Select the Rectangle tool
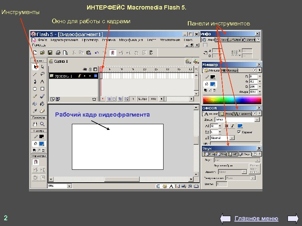Image resolution: width=302 pixels, height=226 pixels. coord(42,89)
